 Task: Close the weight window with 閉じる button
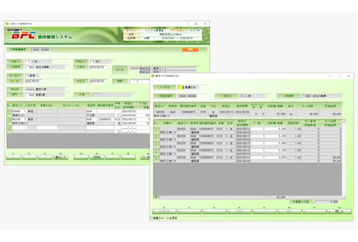[339, 211]
